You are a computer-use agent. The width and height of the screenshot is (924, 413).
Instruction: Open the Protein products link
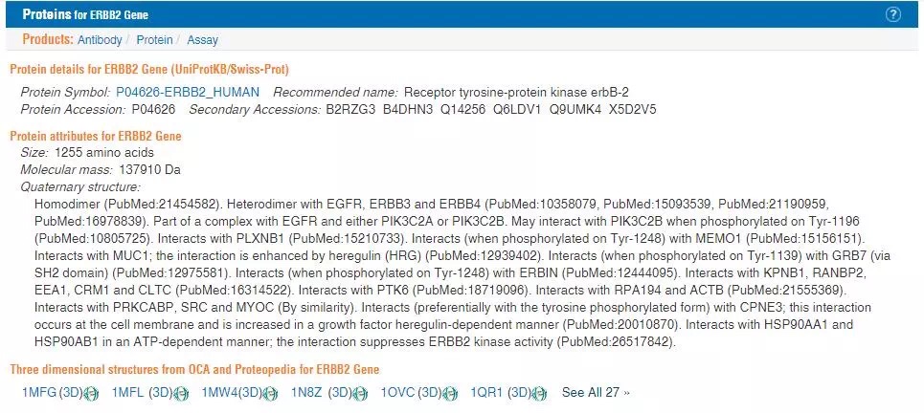(154, 40)
